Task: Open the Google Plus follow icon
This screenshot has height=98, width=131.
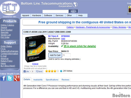Action: tap(17, 78)
